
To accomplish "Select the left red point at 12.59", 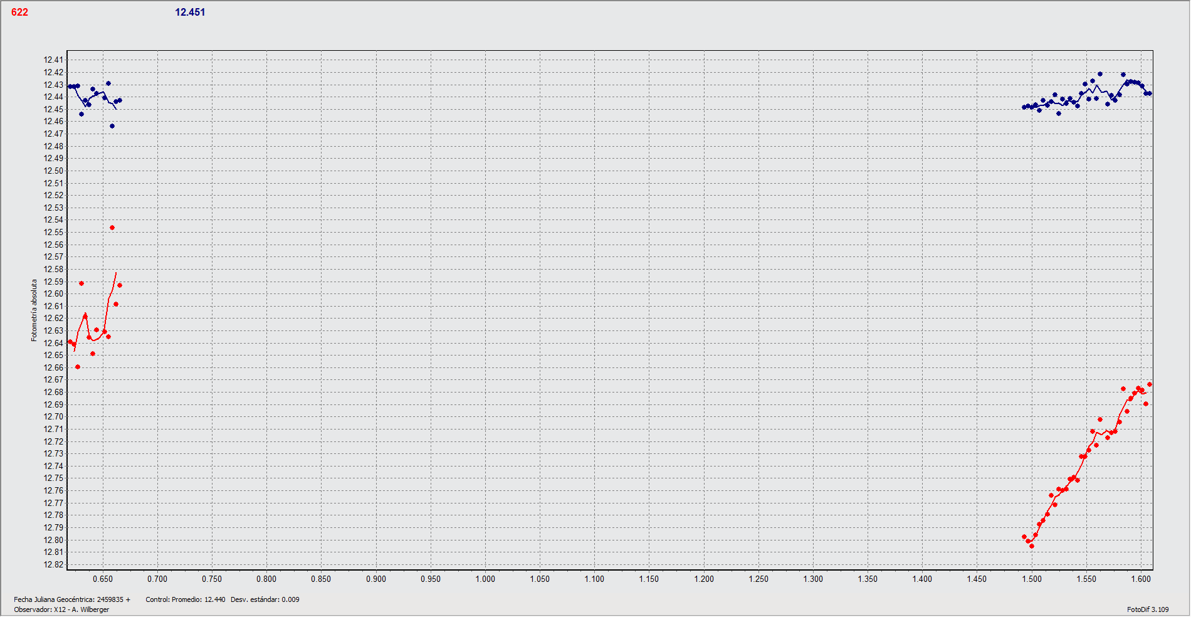I will pos(81,283).
